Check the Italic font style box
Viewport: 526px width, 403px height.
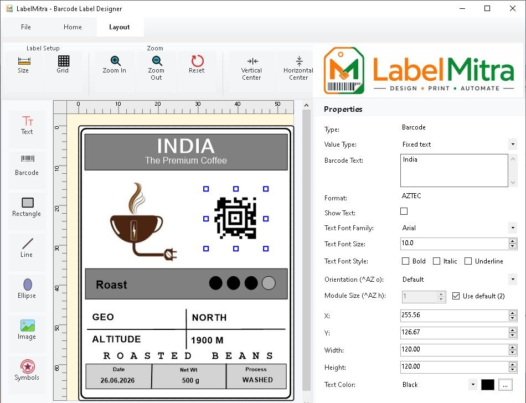436,261
